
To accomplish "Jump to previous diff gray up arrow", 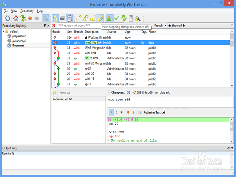I will [133, 112].
